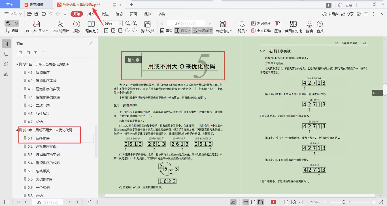Viewport: 387px width, 206px height.
Task: Collapse 第4章 bookmark tree node
Action: pyautogui.click(x=17, y=65)
